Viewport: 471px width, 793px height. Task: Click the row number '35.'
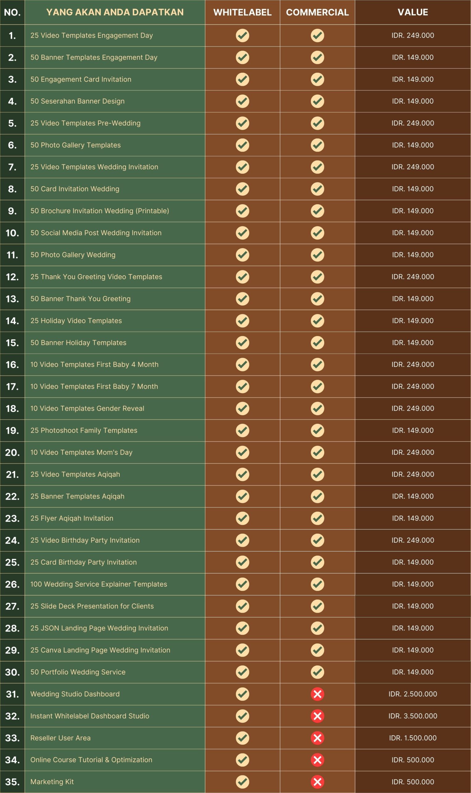click(x=12, y=782)
